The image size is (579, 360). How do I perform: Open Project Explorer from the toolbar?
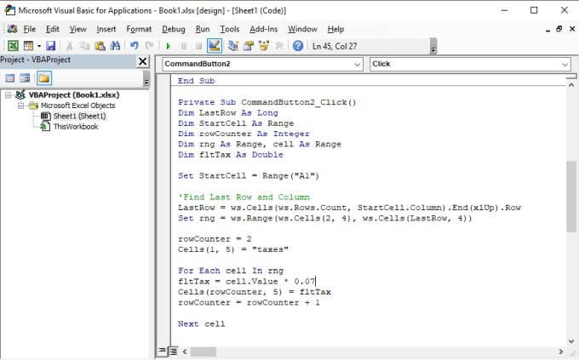[x=232, y=45]
